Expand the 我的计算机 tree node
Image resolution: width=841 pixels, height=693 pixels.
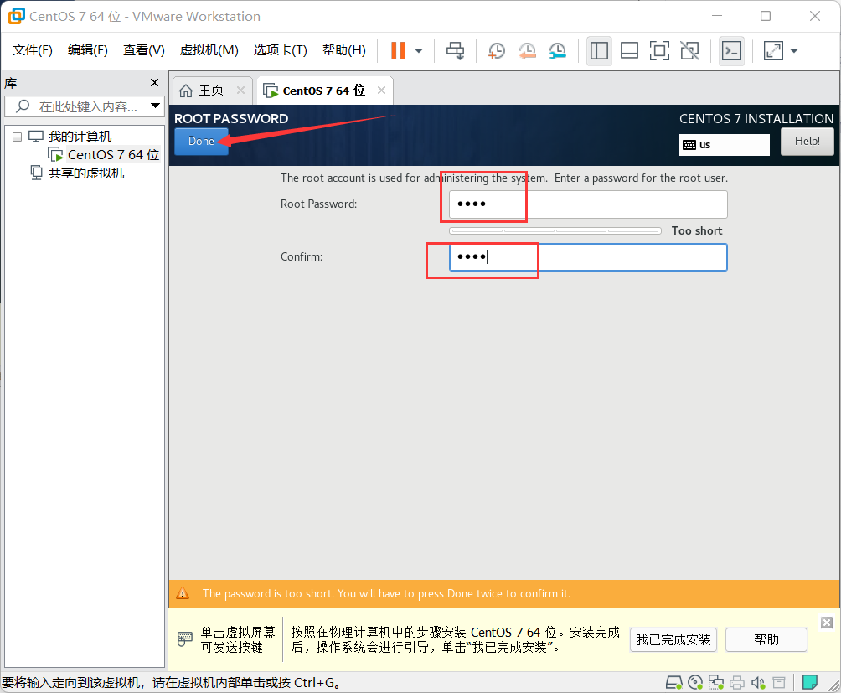pos(16,136)
